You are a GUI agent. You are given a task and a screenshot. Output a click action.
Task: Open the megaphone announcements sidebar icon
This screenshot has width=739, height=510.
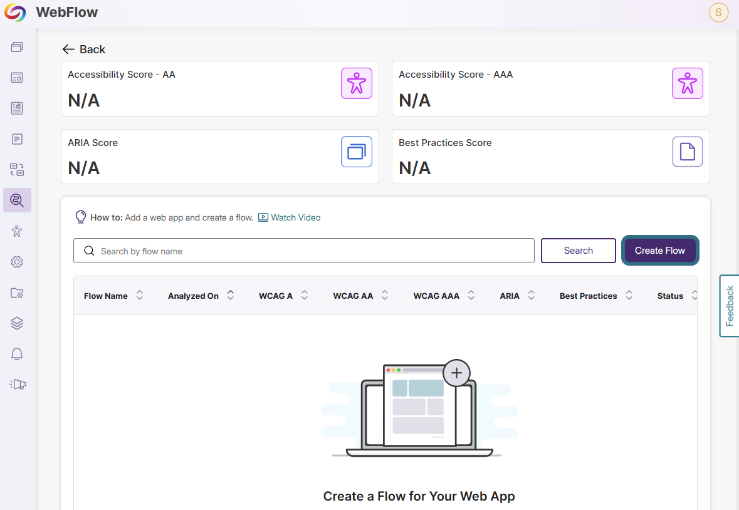(18, 385)
